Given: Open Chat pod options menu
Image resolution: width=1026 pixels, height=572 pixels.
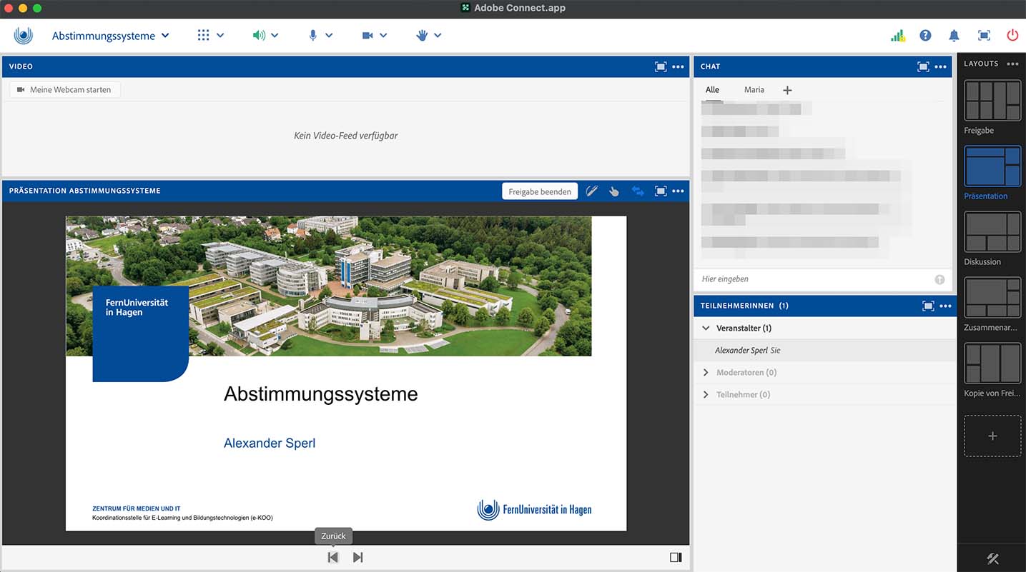Looking at the screenshot, I should coord(940,66).
